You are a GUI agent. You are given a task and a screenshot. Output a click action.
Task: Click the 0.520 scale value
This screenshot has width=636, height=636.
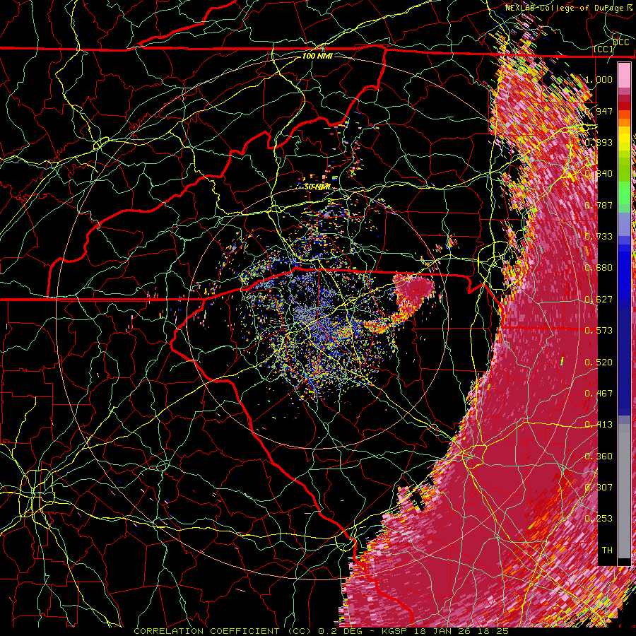point(599,363)
